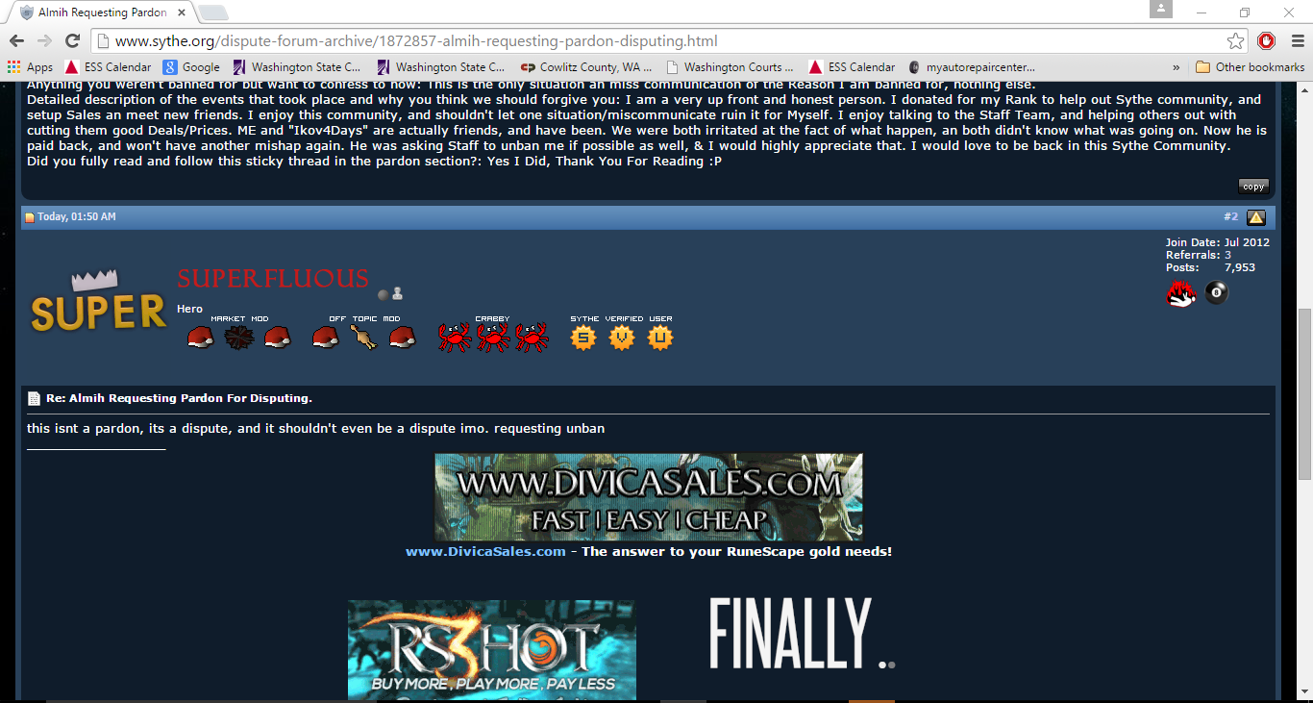
Task: Open the Superfluous user profile name
Action: tap(273, 279)
